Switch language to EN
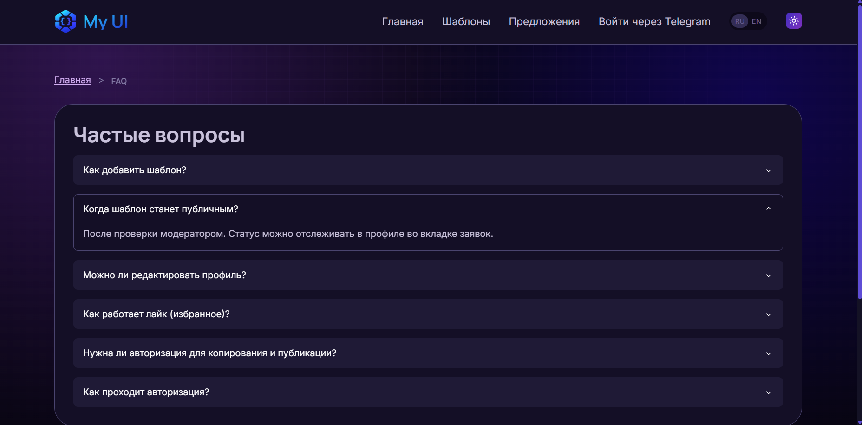This screenshot has width=862, height=425. tap(757, 21)
